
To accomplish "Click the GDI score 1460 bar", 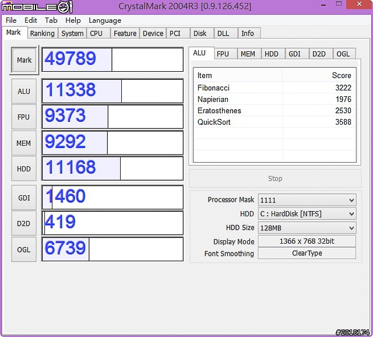I will coord(112,198).
